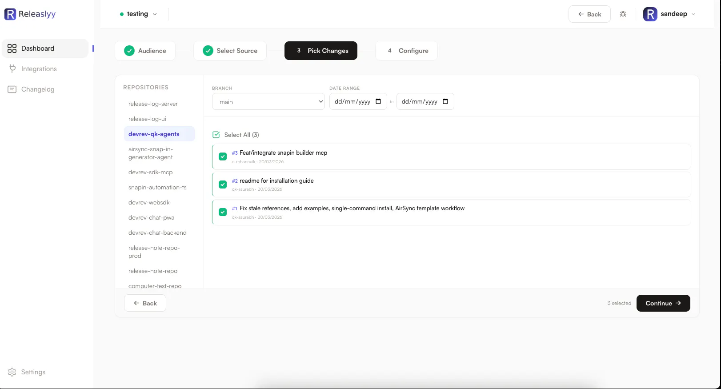Click the Releaslyy logo icon
Image resolution: width=721 pixels, height=389 pixels.
point(10,14)
